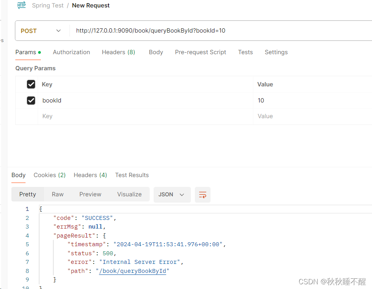Open the POST method dropdown
372x289 pixels.
41,31
